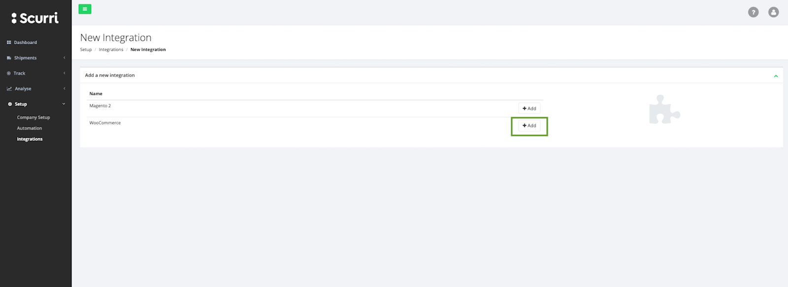Screen dimensions: 788x287
Task: Click the Dashboard grid icon
Action: [9, 42]
